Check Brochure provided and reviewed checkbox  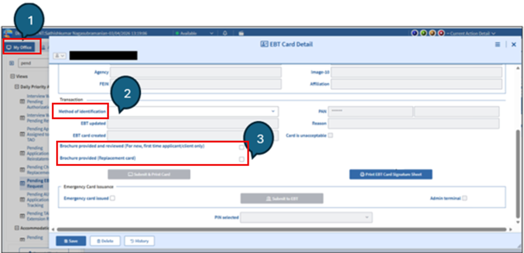pos(242,147)
